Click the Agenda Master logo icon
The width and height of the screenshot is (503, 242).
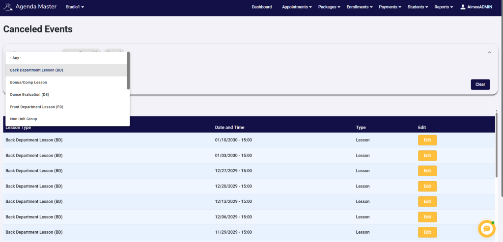point(8,7)
